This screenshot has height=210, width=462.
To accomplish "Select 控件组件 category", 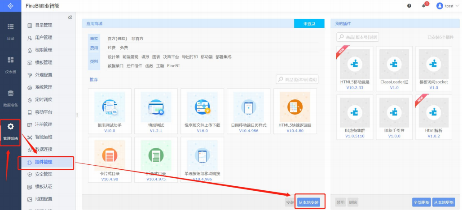I will click(x=134, y=66).
